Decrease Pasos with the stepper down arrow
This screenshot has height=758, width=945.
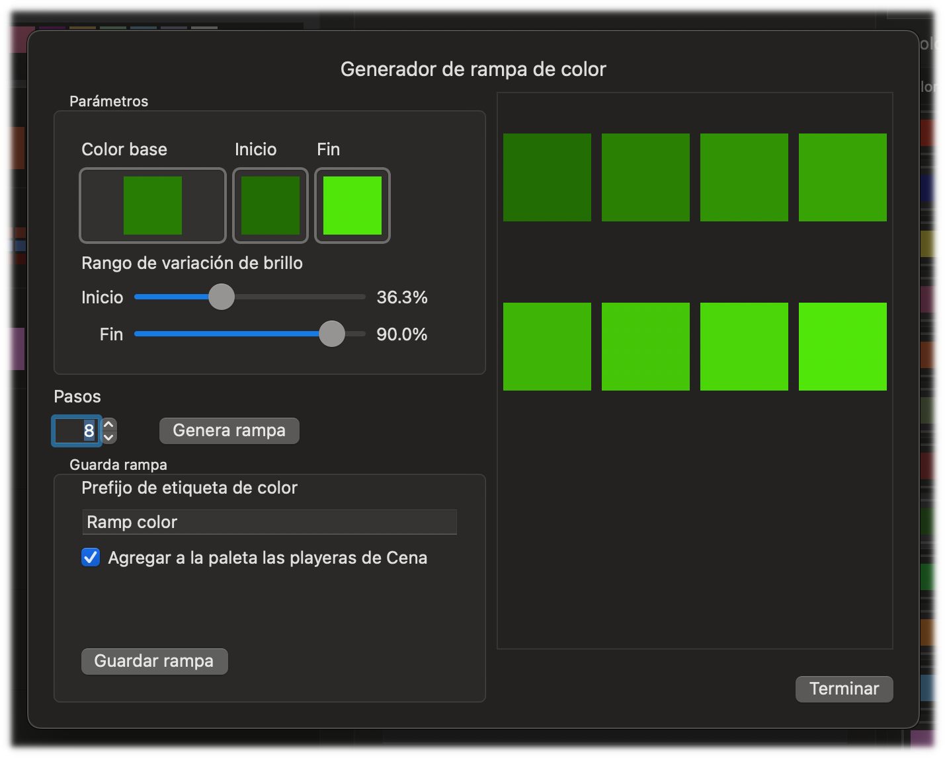point(110,437)
